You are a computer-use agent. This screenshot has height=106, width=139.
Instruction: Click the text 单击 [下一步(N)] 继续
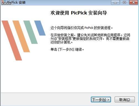(x=67, y=49)
